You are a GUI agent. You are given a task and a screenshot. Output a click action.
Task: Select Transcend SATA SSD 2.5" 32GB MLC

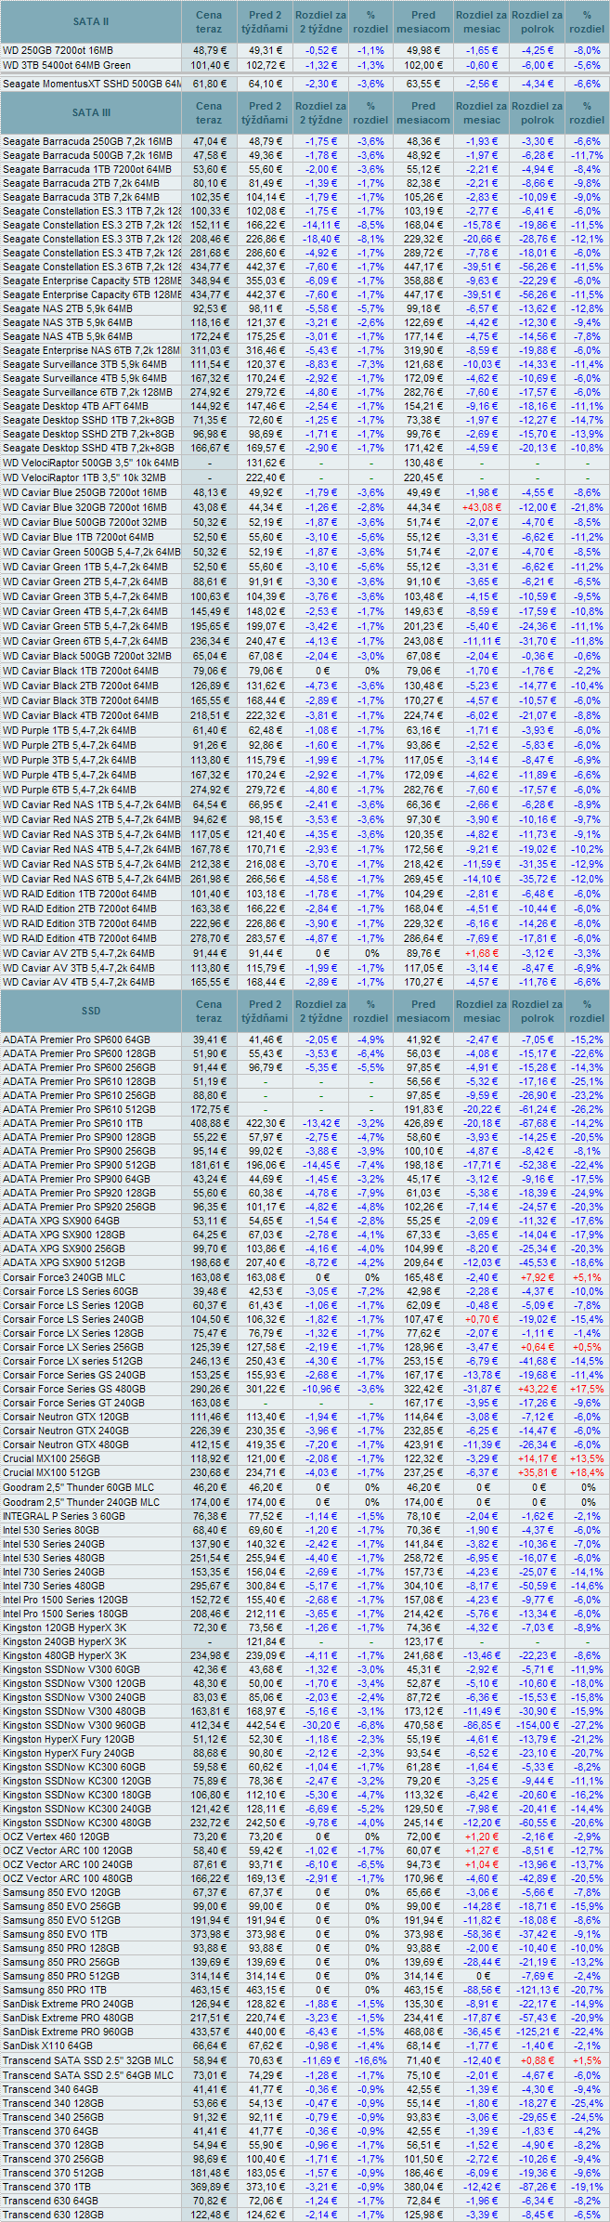pyautogui.click(x=88, y=2060)
